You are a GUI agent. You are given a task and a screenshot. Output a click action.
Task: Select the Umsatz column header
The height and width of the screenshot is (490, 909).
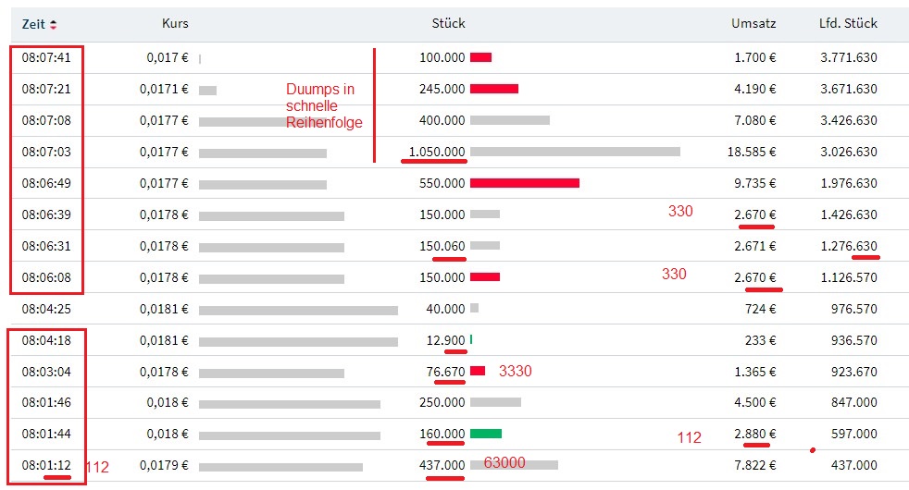click(753, 24)
